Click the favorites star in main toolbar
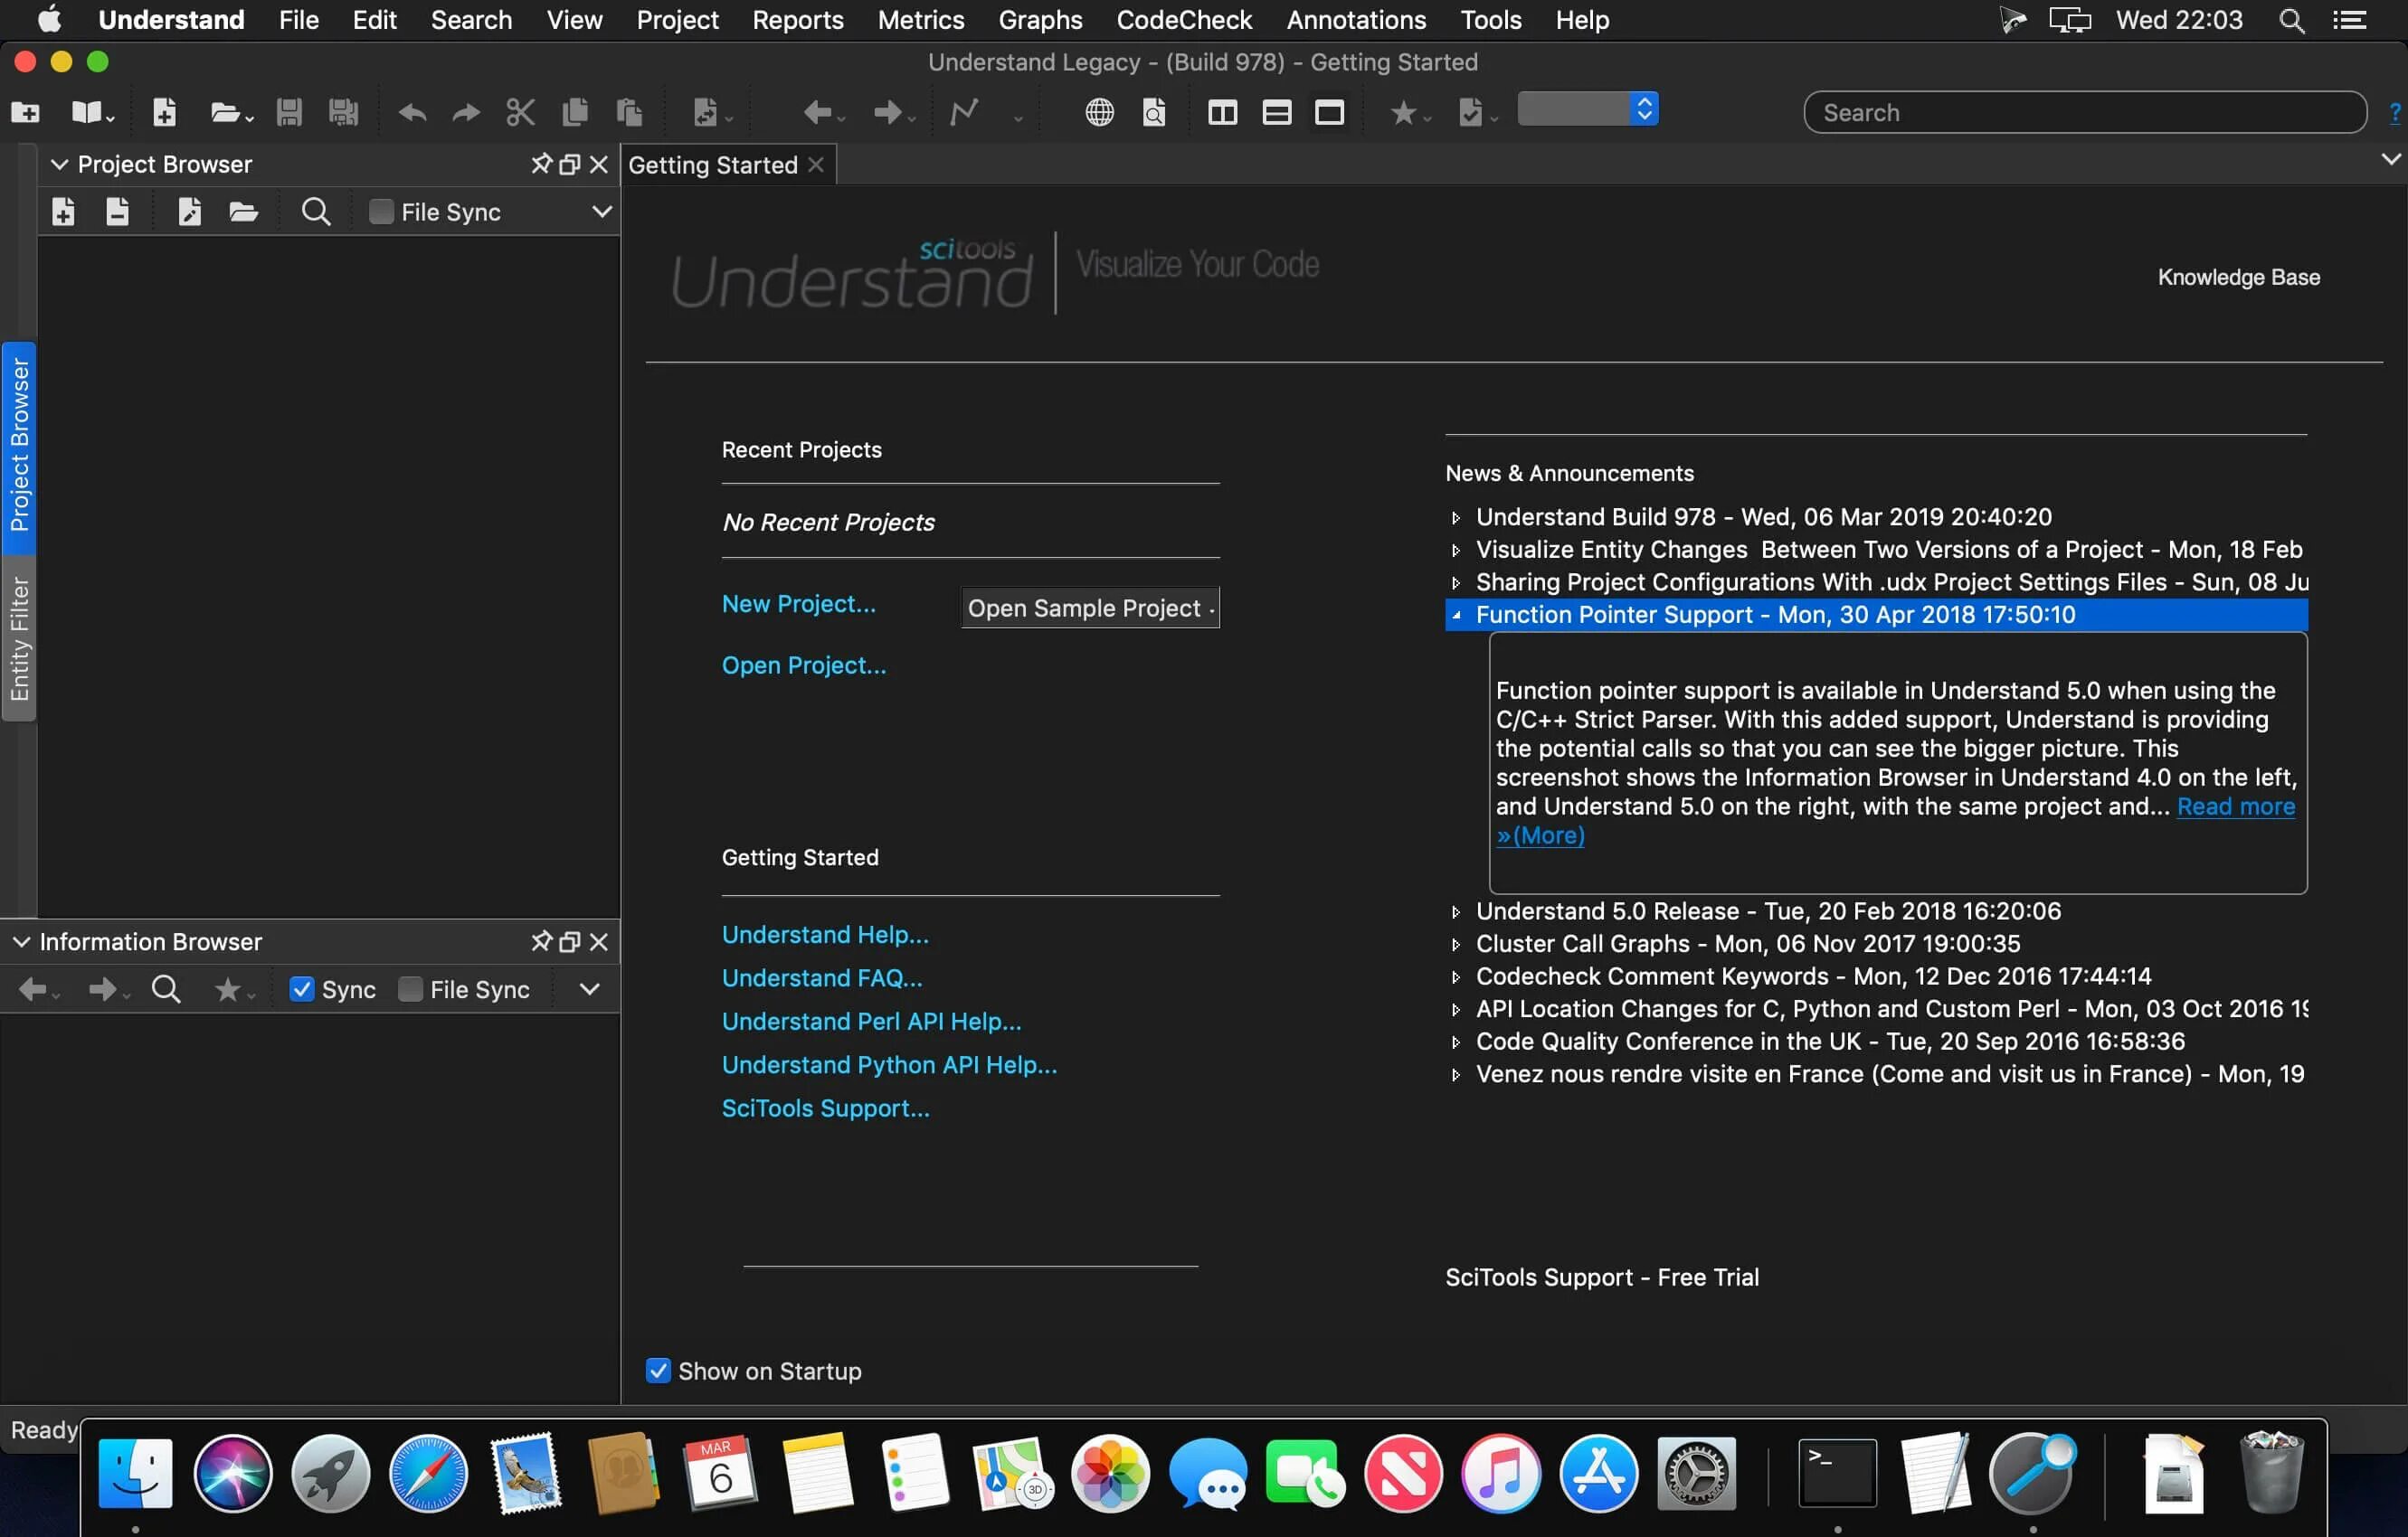Image resolution: width=2408 pixels, height=1537 pixels. click(1402, 112)
